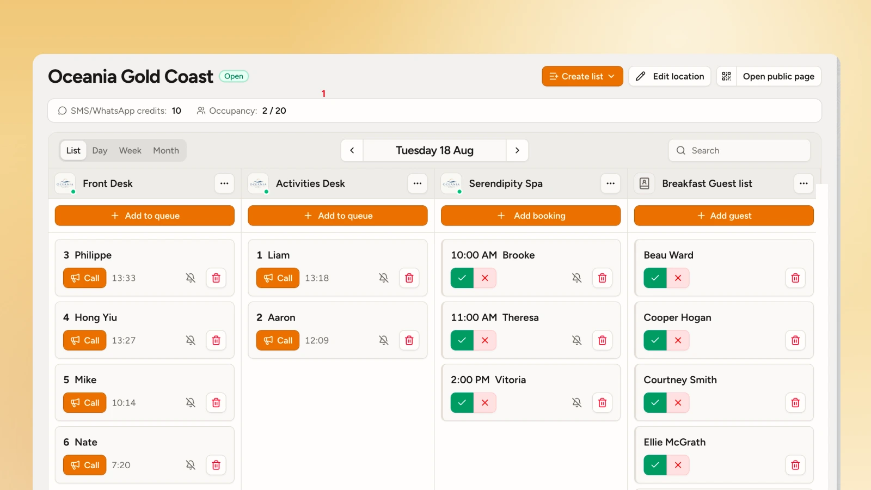The image size is (871, 490).
Task: Click the Activities Desk logo icon
Action: click(x=258, y=184)
